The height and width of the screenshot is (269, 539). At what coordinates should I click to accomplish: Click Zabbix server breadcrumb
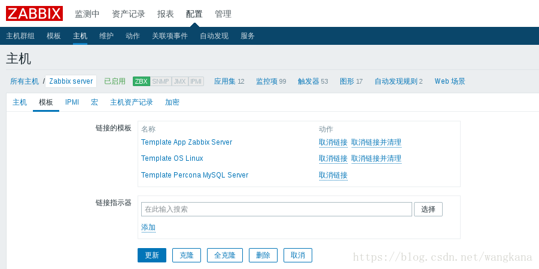coord(71,81)
